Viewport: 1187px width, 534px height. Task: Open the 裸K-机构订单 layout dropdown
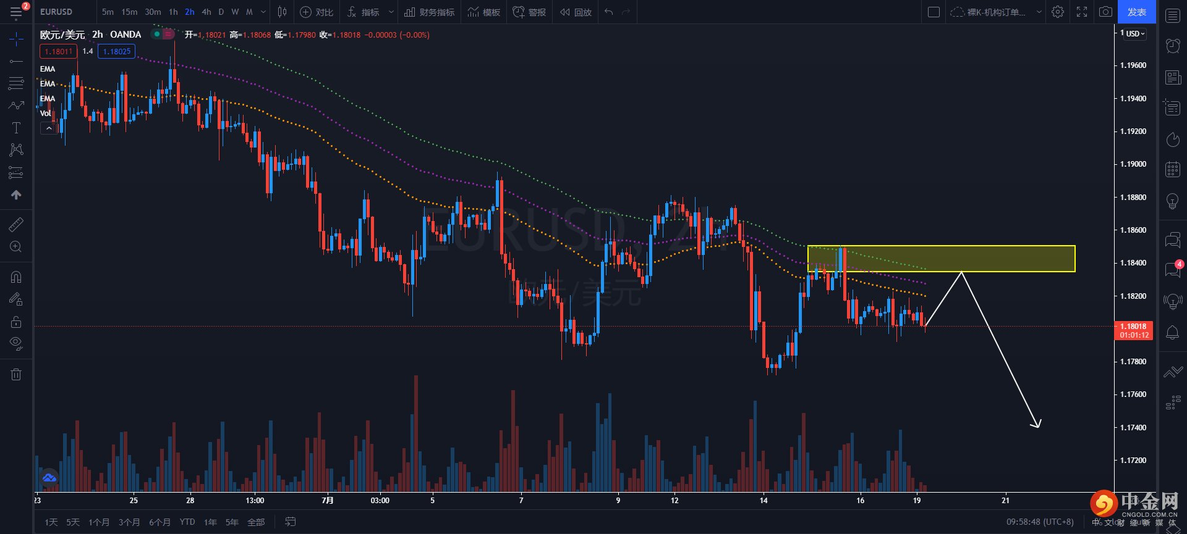pyautogui.click(x=995, y=12)
